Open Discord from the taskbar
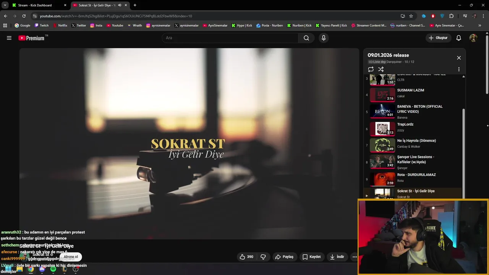 [x=42, y=269]
